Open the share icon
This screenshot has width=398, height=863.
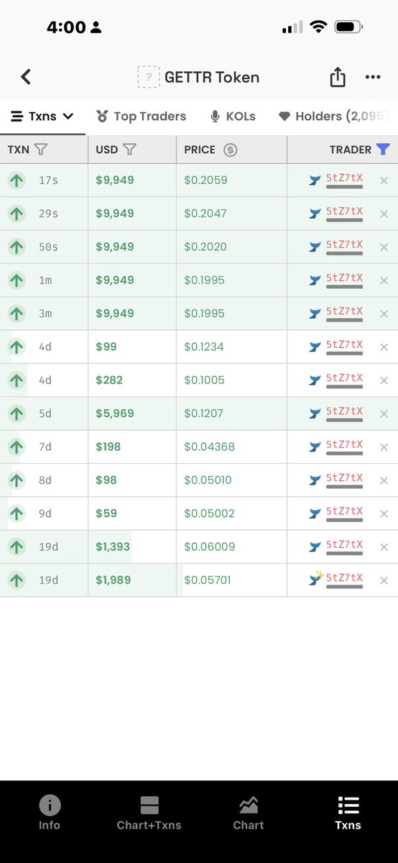pos(338,77)
